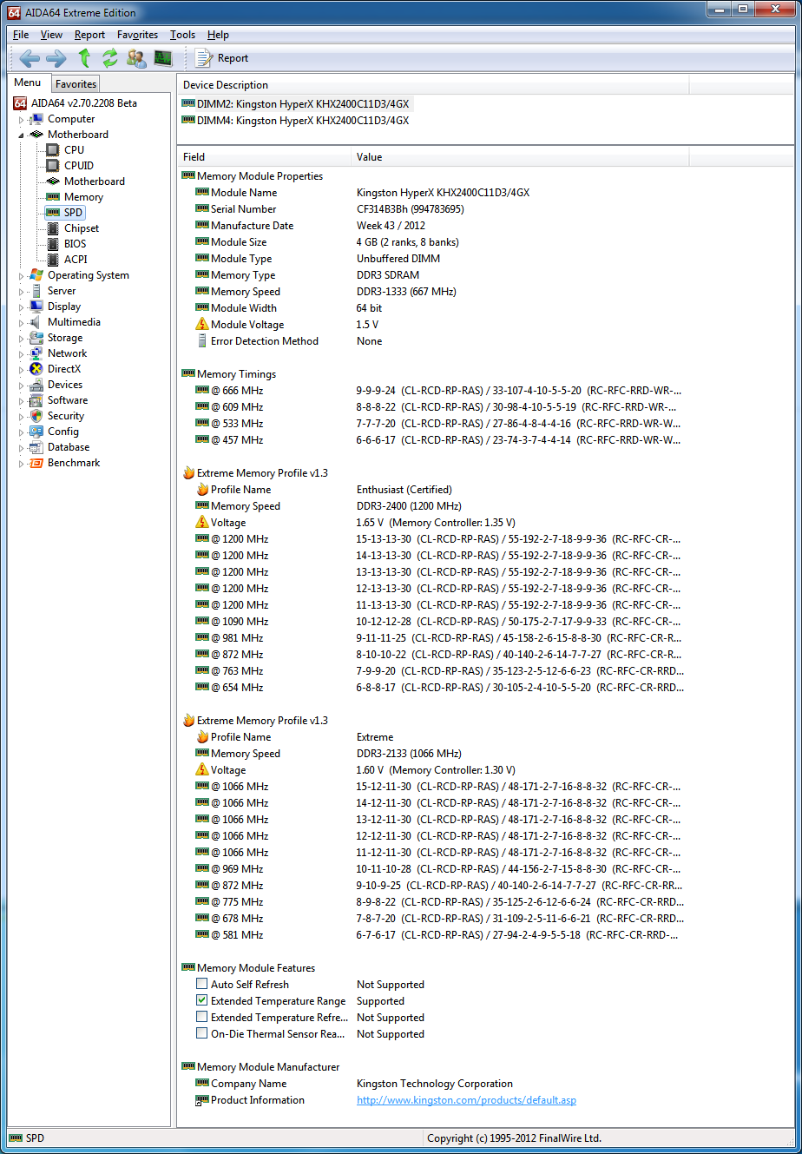The height and width of the screenshot is (1154, 802).
Task: Click the Device Description column header
Action: click(x=432, y=85)
